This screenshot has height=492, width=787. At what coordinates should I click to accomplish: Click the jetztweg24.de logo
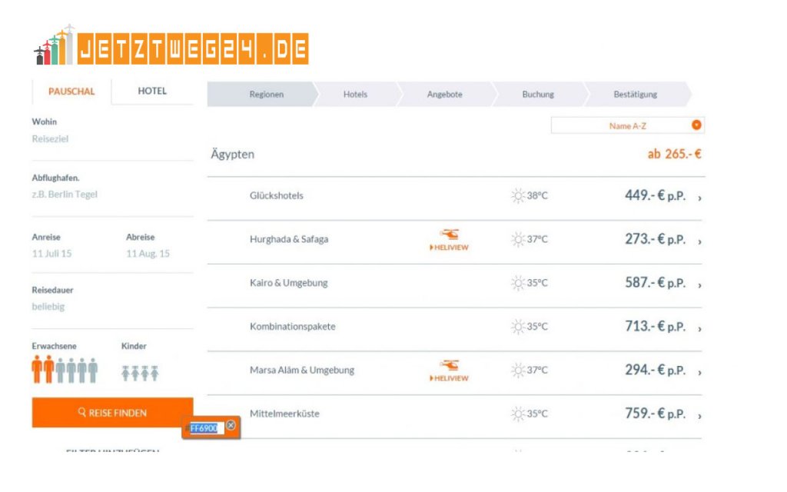point(172,47)
